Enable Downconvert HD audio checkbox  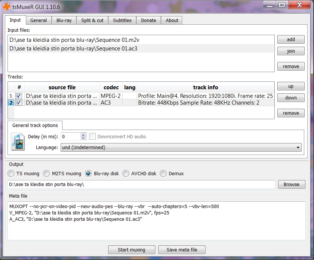point(92,136)
